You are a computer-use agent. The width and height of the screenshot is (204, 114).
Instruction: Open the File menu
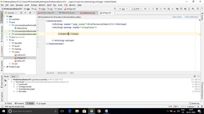(x=2, y=5)
